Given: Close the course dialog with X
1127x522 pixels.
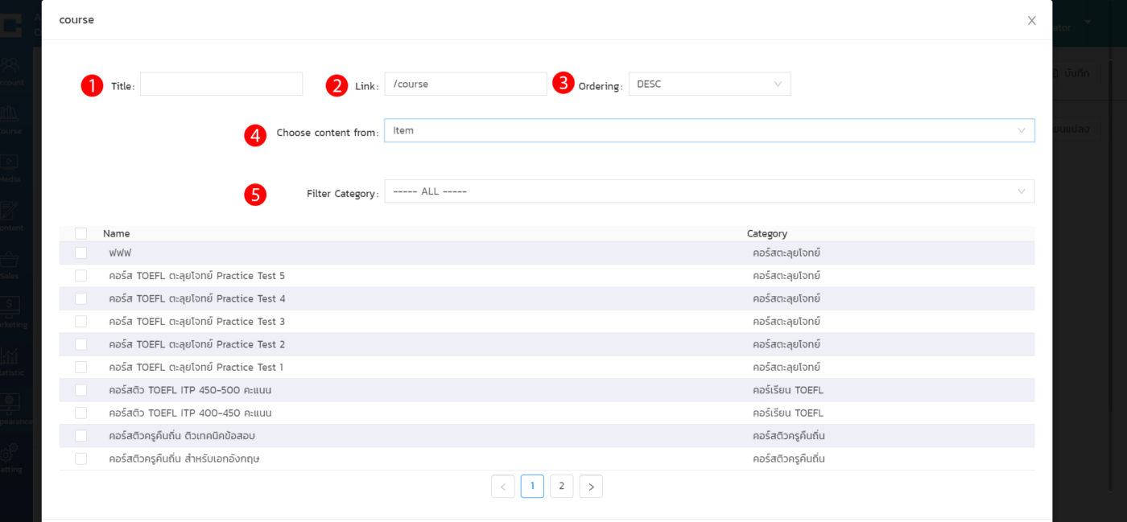Looking at the screenshot, I should 1031,21.
